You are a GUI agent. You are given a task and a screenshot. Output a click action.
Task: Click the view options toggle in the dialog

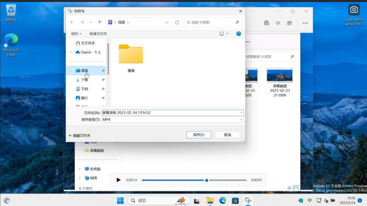click(224, 33)
